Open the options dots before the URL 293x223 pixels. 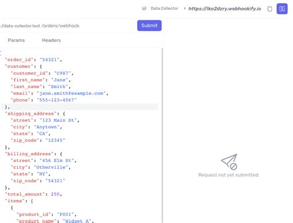[185, 9]
